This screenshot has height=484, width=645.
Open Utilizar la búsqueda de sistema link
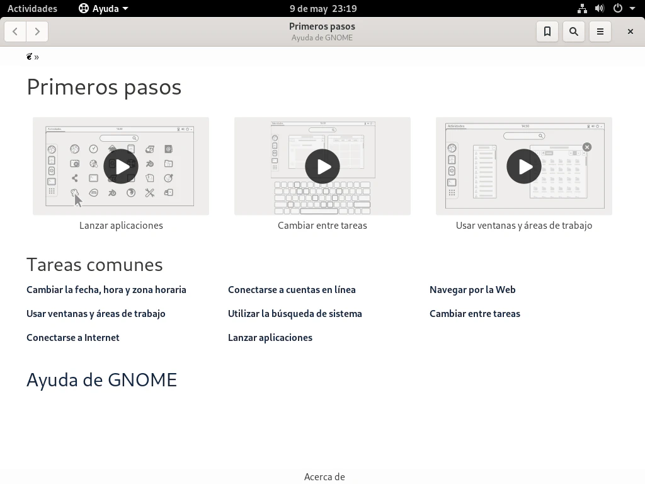pyautogui.click(x=295, y=314)
